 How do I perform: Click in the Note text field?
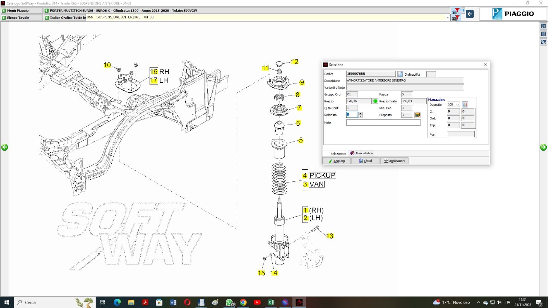point(383,123)
